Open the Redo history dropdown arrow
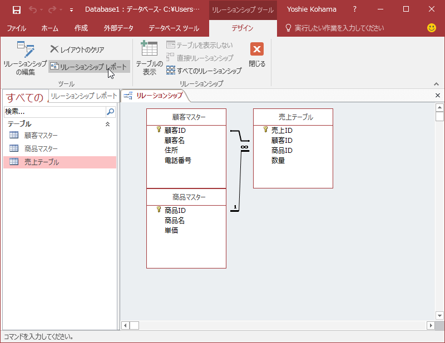The height and width of the screenshot is (343, 445). [x=61, y=10]
